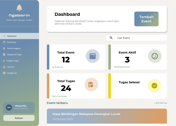Open Manajemen Tugas in sidebar
The image size is (176, 126).
pyautogui.click(x=19, y=55)
